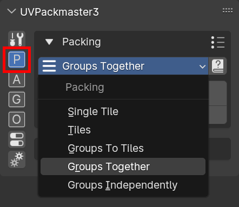
Task: Click the help book question-mark icon
Action: (x=218, y=66)
